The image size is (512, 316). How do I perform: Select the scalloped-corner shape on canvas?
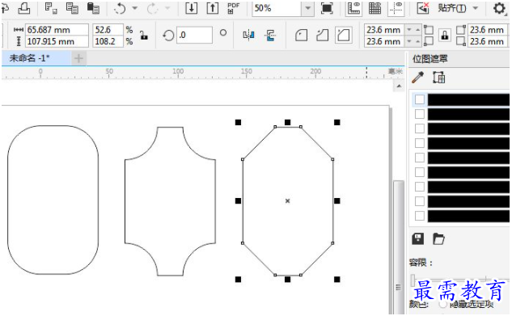pyautogui.click(x=170, y=201)
